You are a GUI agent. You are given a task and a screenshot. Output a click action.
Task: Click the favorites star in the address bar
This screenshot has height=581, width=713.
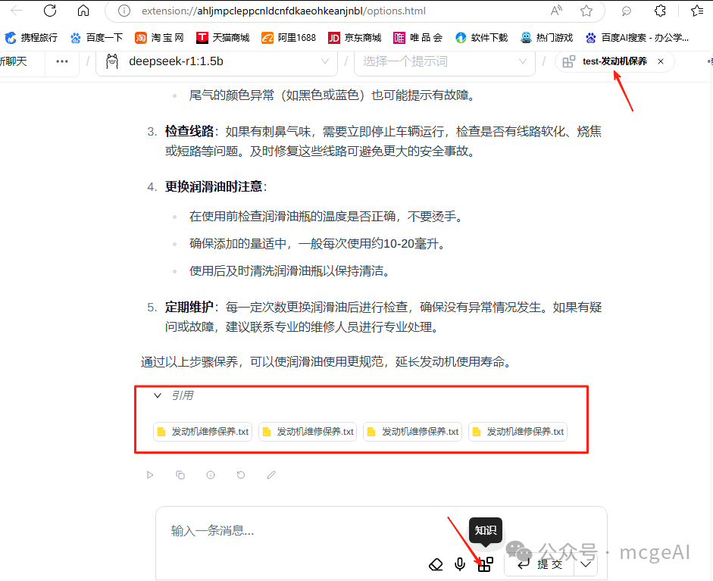pos(586,11)
